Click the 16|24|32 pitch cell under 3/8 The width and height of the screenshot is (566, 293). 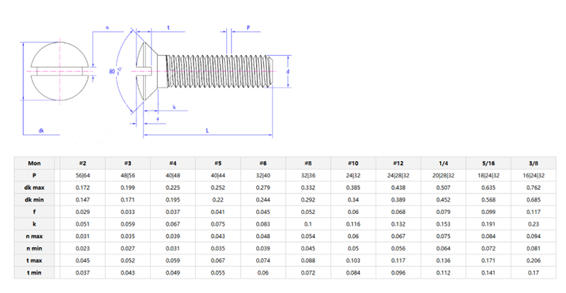point(533,174)
